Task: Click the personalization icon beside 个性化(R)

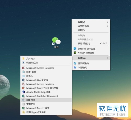Action: 75,68
